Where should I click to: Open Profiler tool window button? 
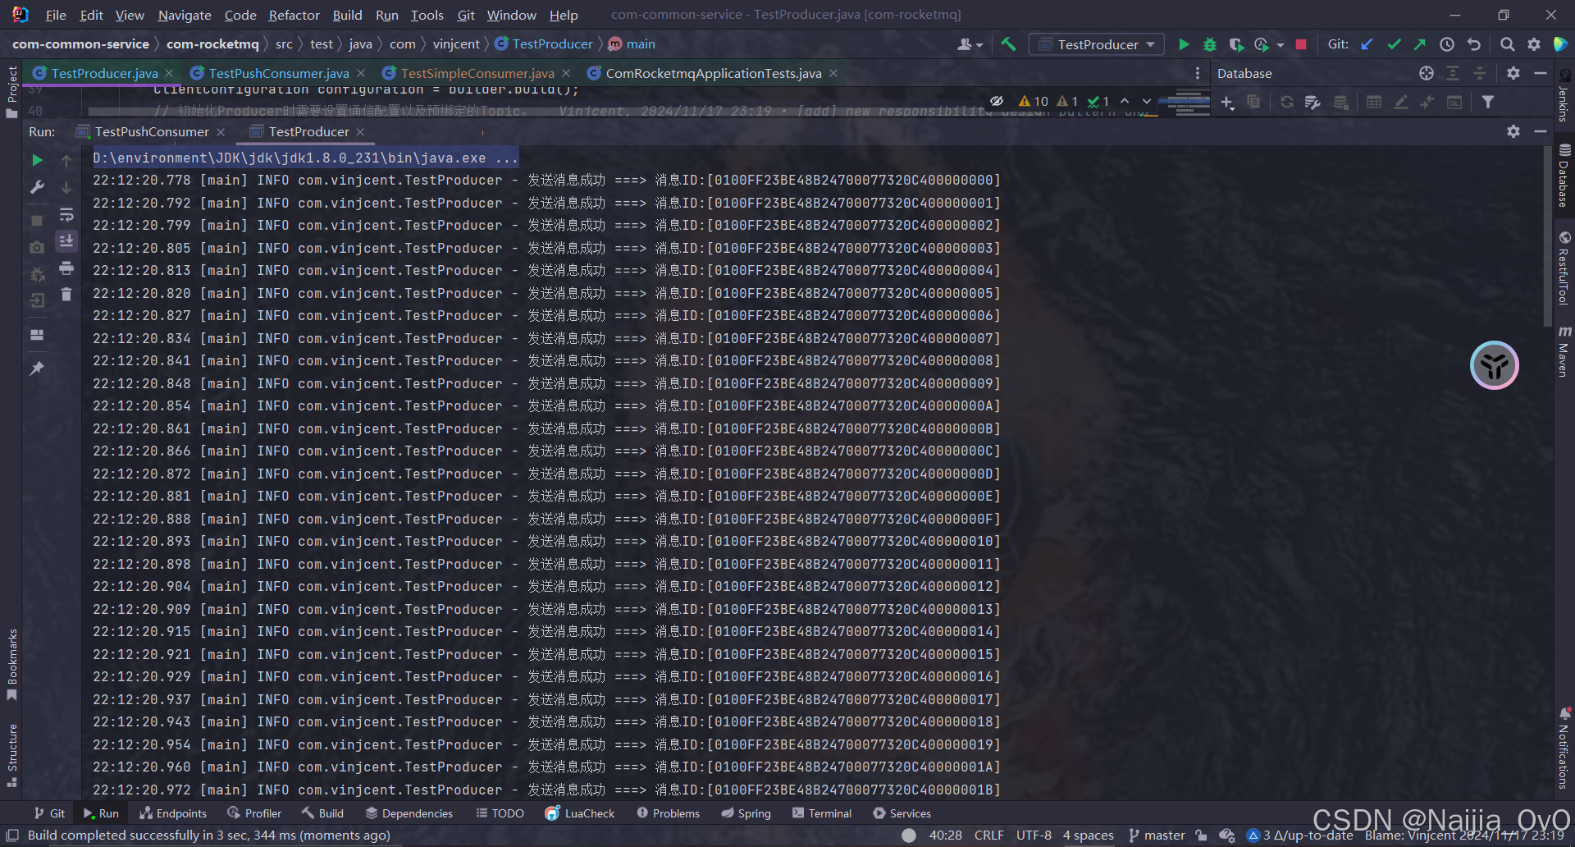coord(254,813)
